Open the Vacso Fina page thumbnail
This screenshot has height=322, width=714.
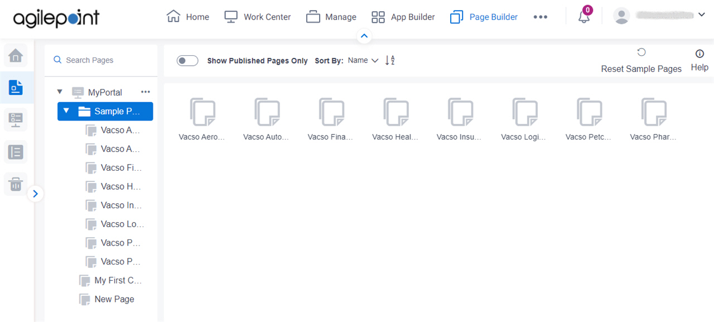pos(331,112)
